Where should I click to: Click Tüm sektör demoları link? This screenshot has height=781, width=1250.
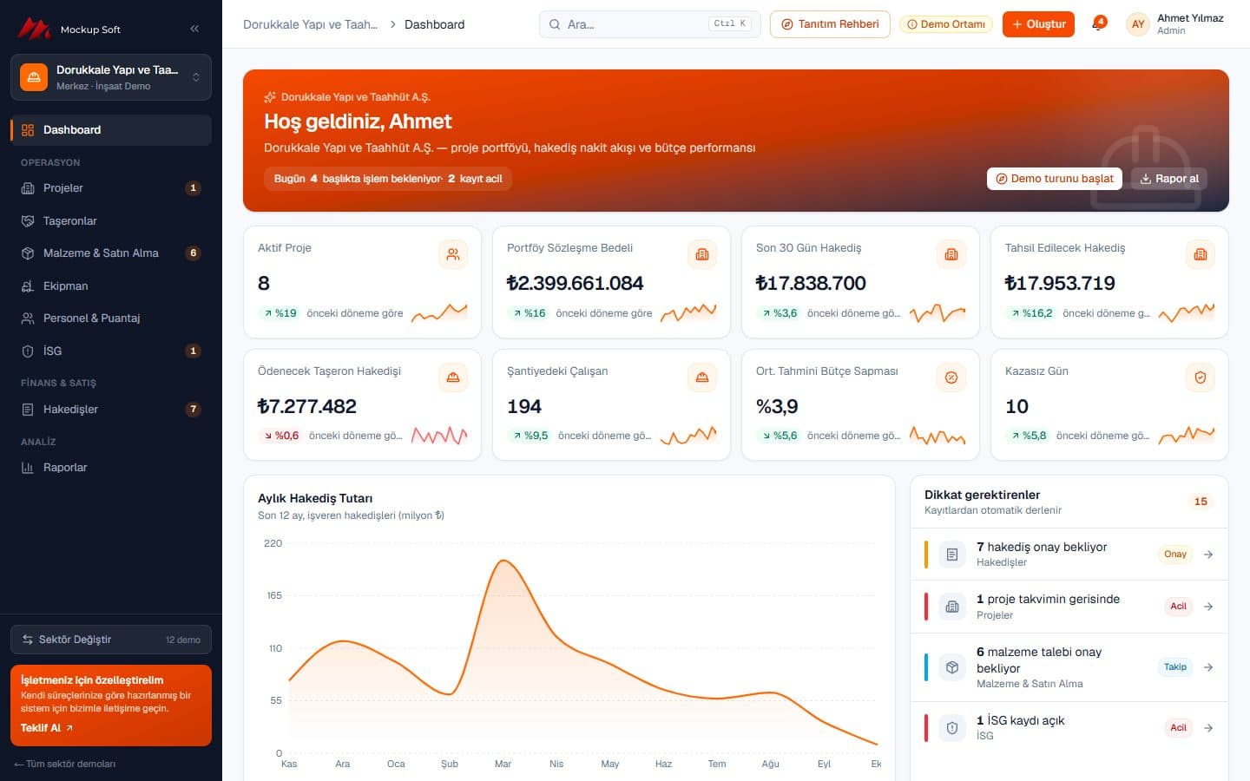(65, 764)
